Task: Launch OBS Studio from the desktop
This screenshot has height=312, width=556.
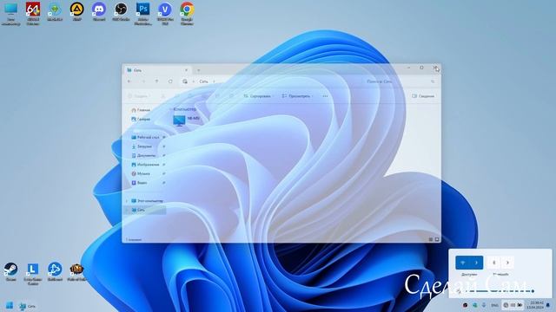Action: (121, 12)
